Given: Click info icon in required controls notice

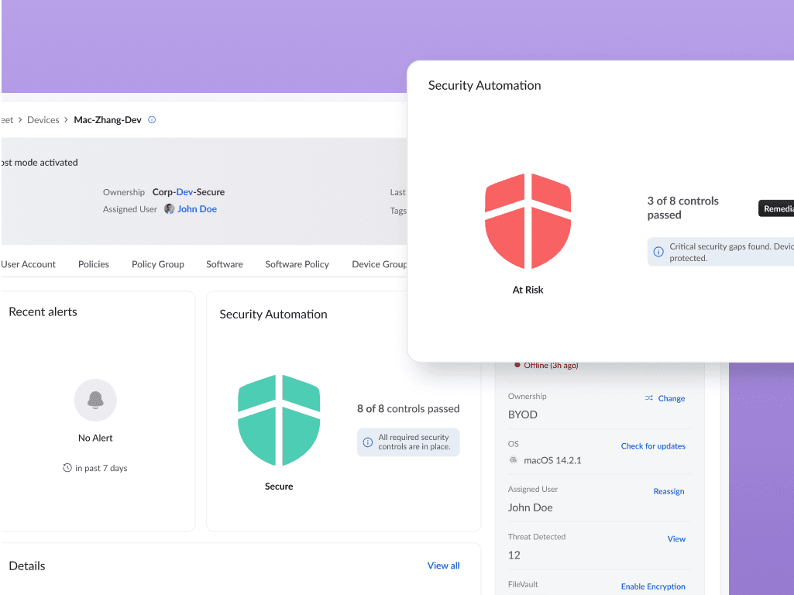Looking at the screenshot, I should coord(368,442).
